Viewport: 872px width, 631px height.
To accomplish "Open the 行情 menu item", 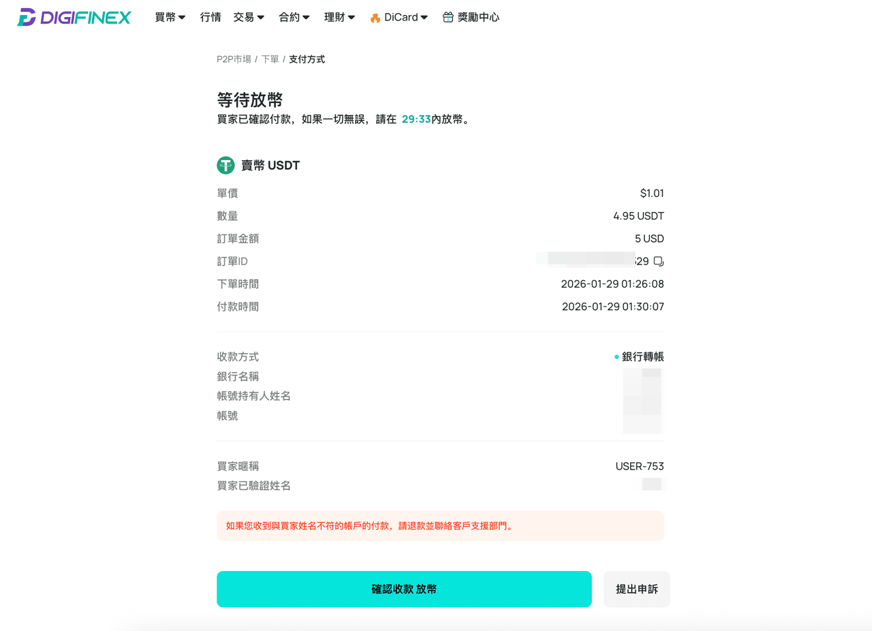I will tap(211, 17).
